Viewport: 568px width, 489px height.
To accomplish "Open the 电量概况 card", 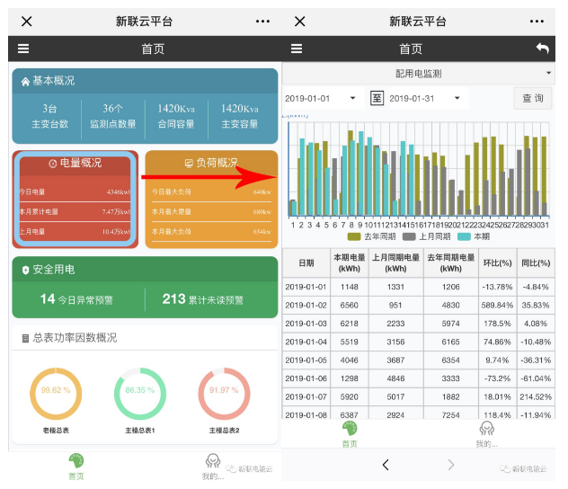I will (x=75, y=200).
